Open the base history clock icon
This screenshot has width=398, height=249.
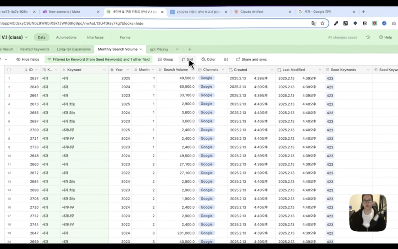pos(368,38)
